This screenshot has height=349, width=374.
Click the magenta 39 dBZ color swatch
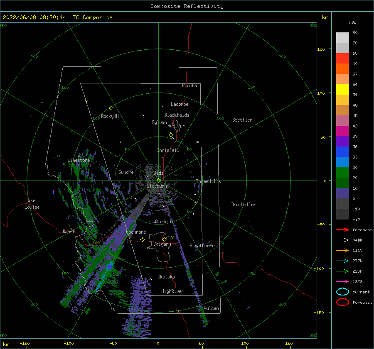(342, 131)
